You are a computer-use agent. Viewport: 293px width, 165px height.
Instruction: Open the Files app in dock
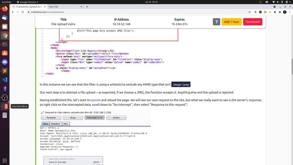click(5, 27)
